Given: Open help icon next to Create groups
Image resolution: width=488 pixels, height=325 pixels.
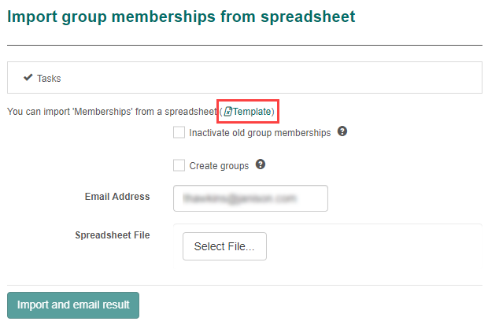Looking at the screenshot, I should coord(261,165).
